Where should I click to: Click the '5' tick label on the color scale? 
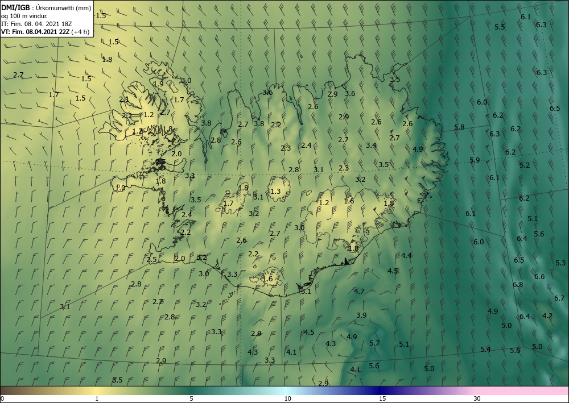point(191,398)
